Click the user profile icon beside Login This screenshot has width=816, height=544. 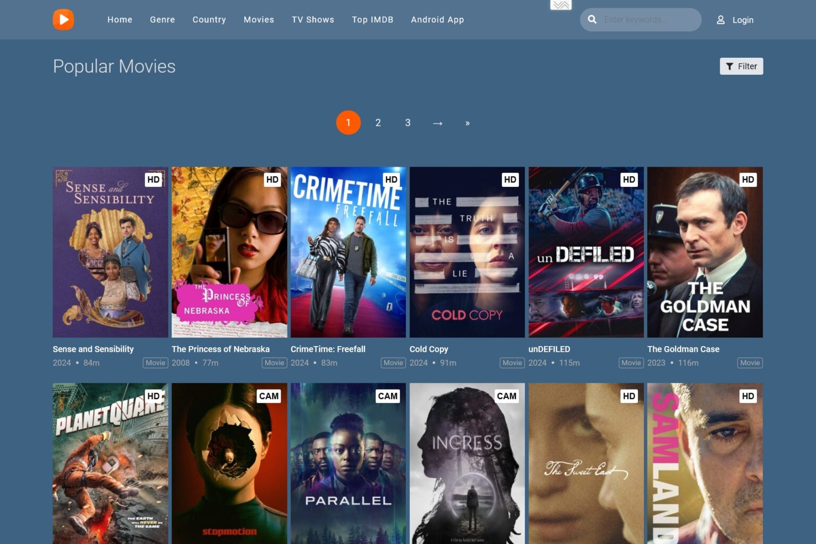pyautogui.click(x=720, y=20)
